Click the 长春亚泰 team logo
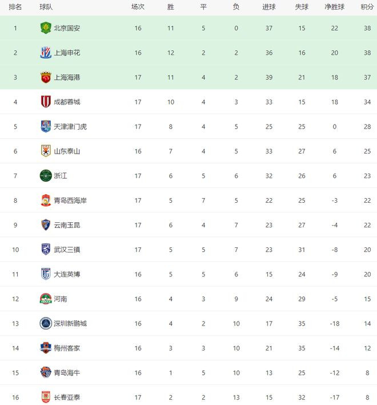This screenshot has width=377, height=405. 46,397
